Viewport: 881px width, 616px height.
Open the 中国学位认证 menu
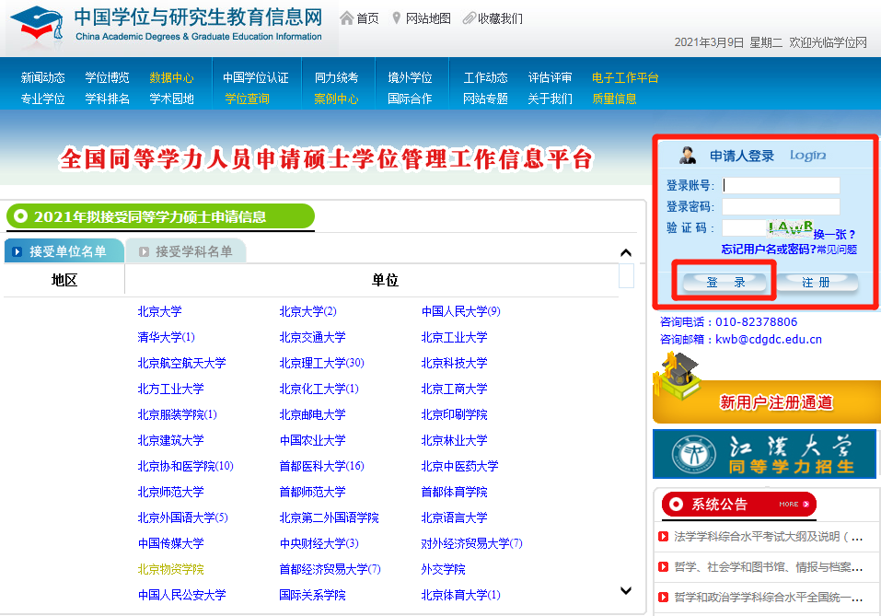[256, 77]
